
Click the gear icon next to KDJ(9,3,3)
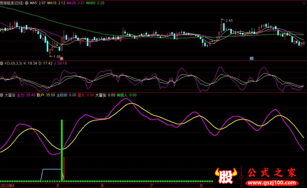[x=2, y=63]
